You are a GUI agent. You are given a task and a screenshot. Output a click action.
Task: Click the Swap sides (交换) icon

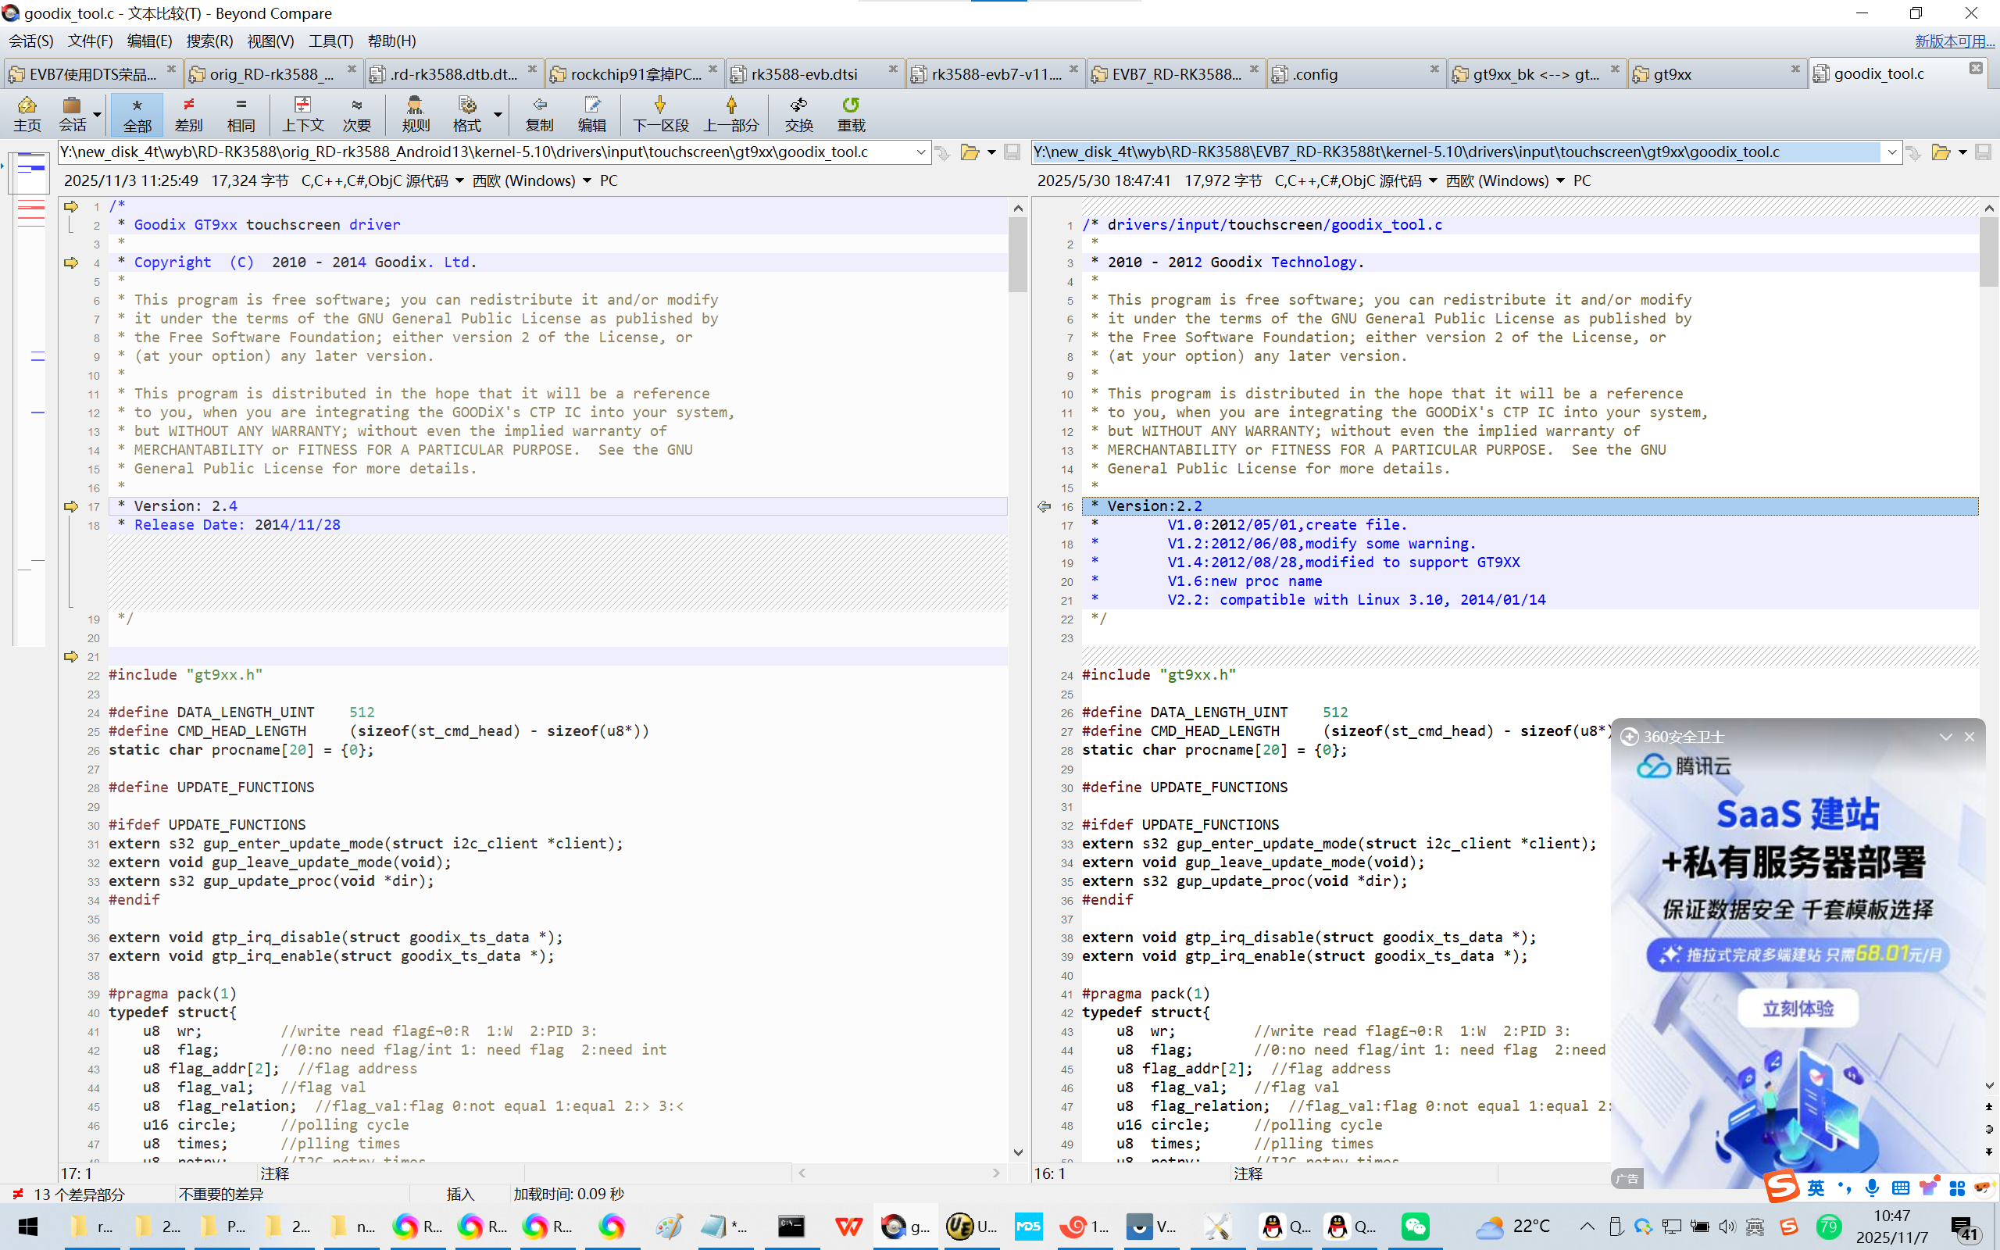(798, 113)
